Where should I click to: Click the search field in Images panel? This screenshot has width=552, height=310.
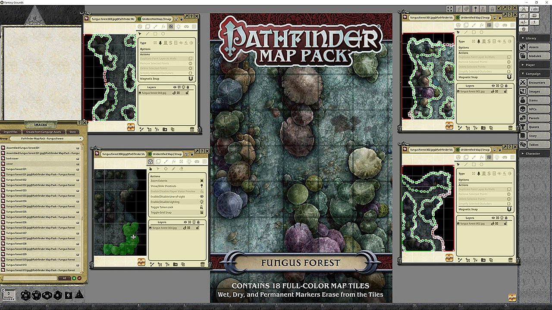(29, 278)
